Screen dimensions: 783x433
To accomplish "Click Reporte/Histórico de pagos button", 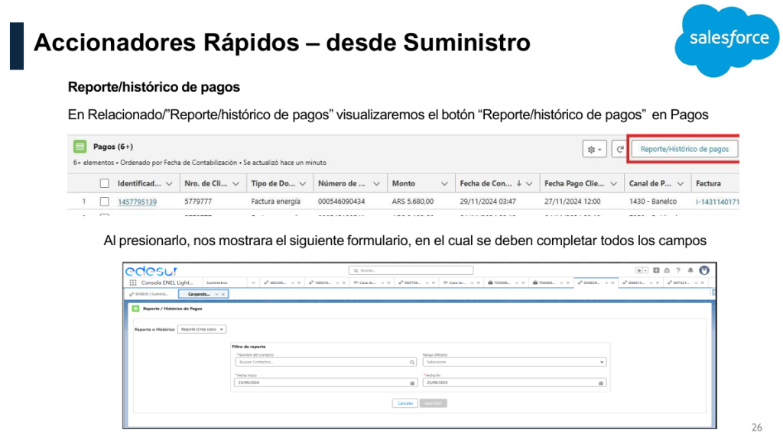I will click(684, 149).
